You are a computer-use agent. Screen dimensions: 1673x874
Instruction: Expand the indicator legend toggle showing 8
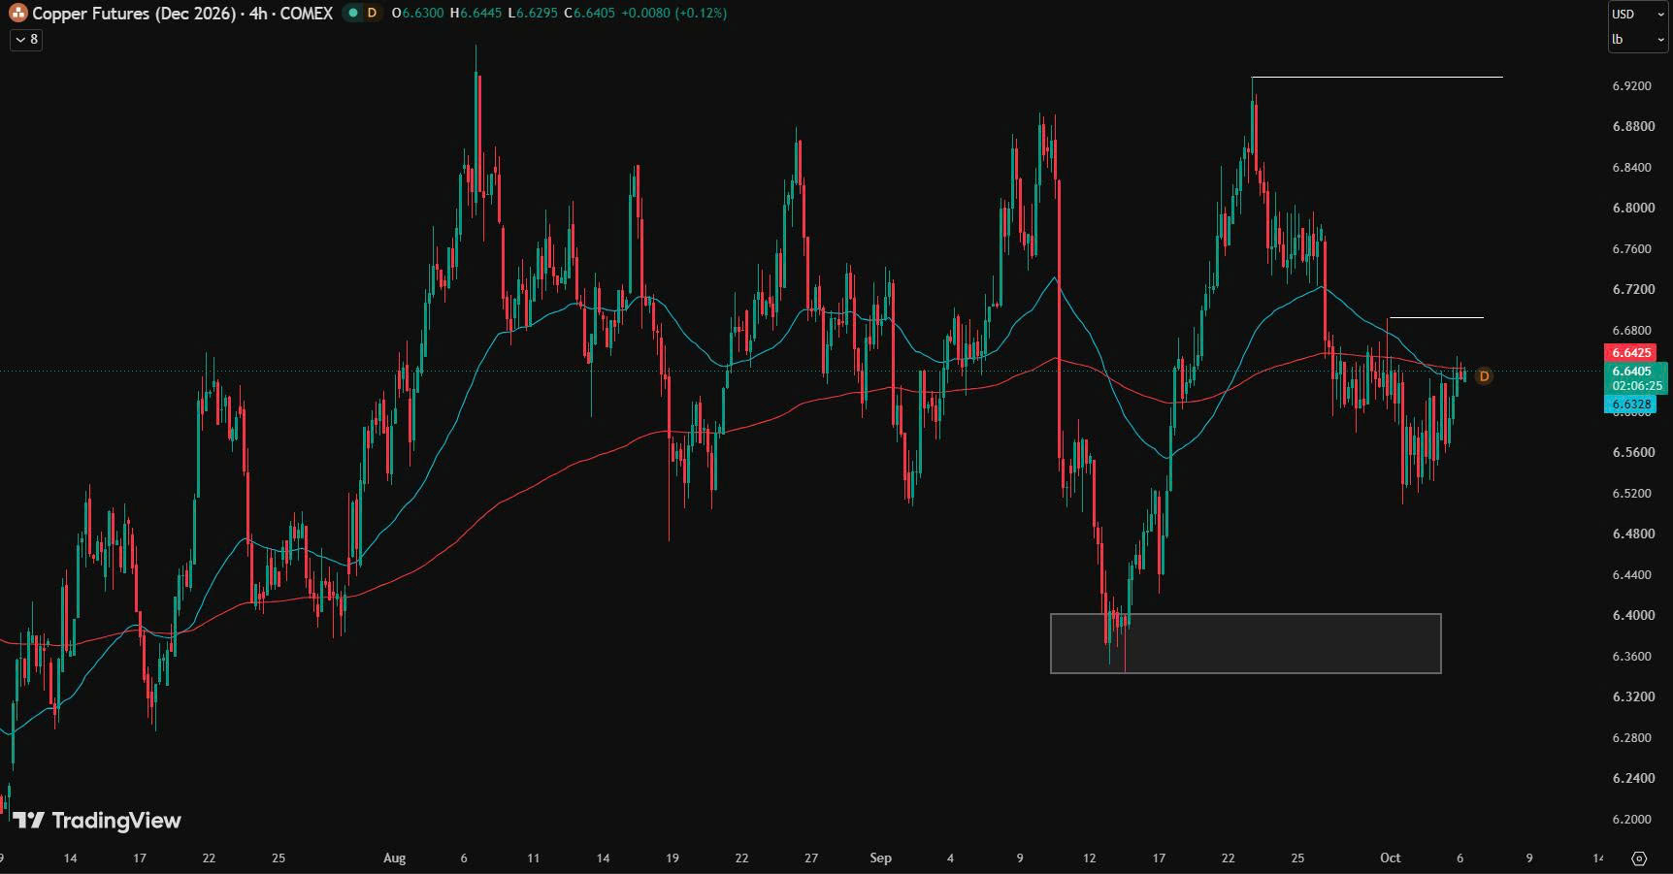26,40
